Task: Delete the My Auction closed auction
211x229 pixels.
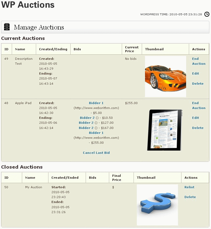Action: 190,197
